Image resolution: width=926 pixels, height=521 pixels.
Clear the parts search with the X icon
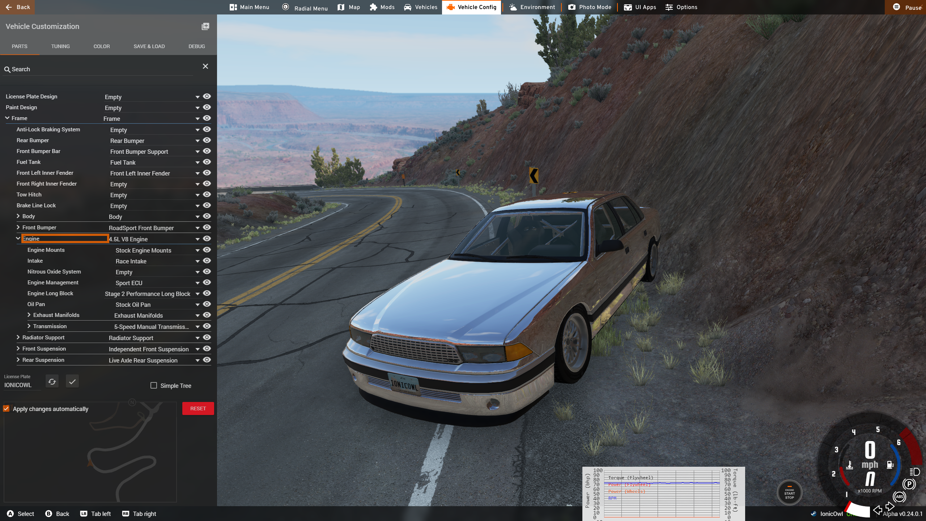click(x=205, y=66)
